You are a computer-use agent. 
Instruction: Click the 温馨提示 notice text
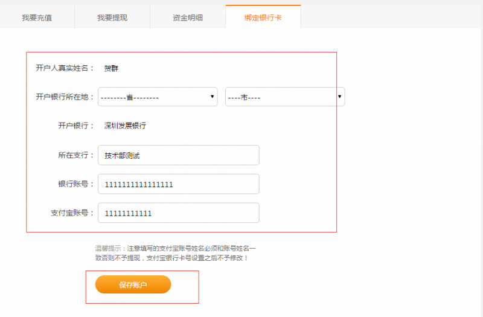(x=175, y=253)
